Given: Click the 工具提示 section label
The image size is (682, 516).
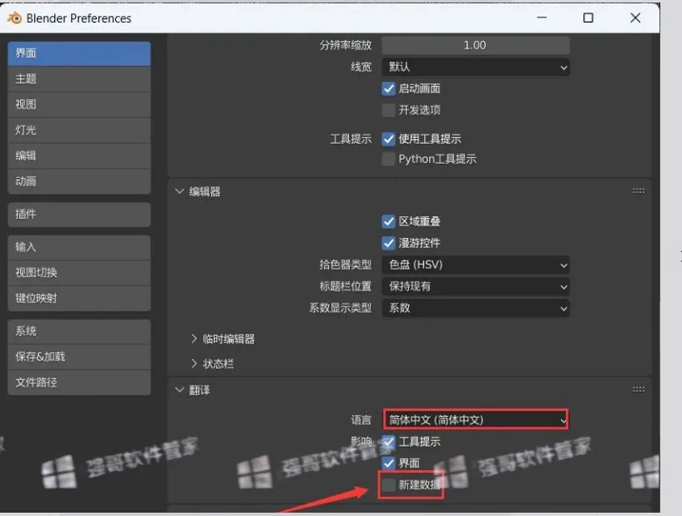Looking at the screenshot, I should [351, 139].
